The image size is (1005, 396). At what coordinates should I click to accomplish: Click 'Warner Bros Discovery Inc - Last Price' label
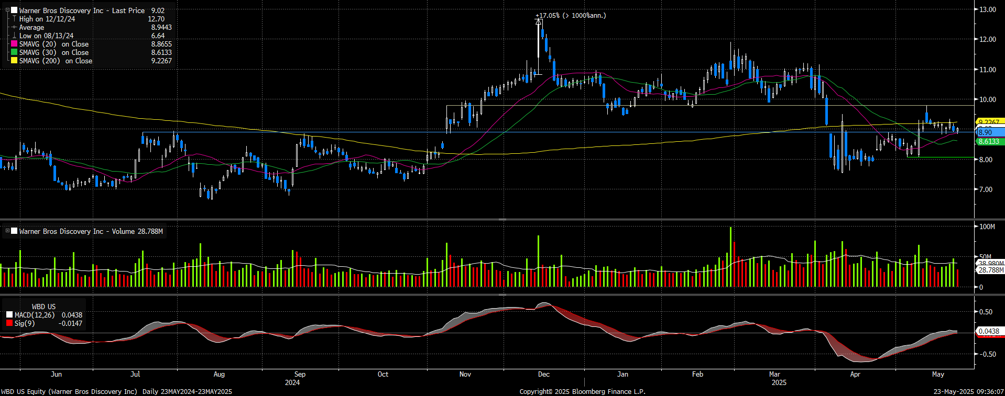pos(82,10)
